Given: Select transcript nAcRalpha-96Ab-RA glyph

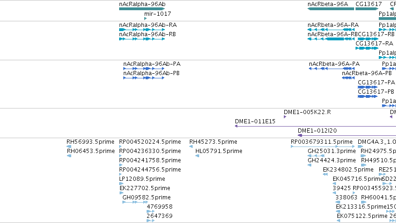Looking at the screenshot, I should point(142,30).
